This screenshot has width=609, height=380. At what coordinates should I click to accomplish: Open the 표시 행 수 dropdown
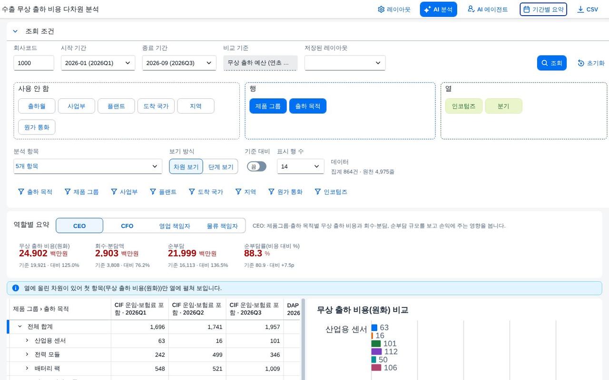coord(301,166)
